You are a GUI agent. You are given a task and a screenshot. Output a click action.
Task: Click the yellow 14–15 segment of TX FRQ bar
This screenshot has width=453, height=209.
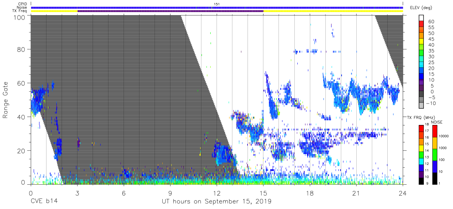(x=422, y=148)
